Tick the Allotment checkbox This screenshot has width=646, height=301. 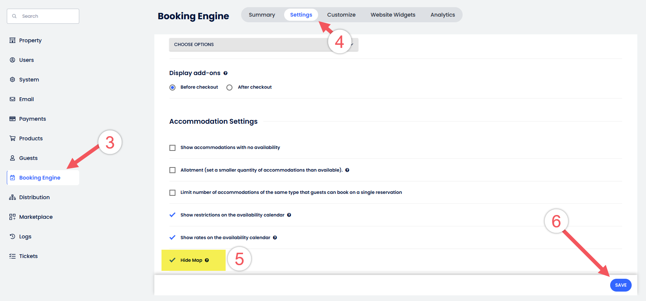coord(172,170)
